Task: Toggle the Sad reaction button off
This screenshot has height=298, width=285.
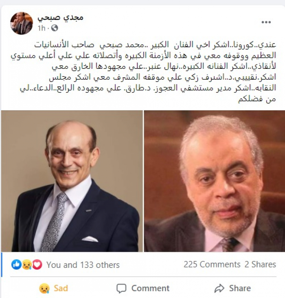Action: click(53, 288)
